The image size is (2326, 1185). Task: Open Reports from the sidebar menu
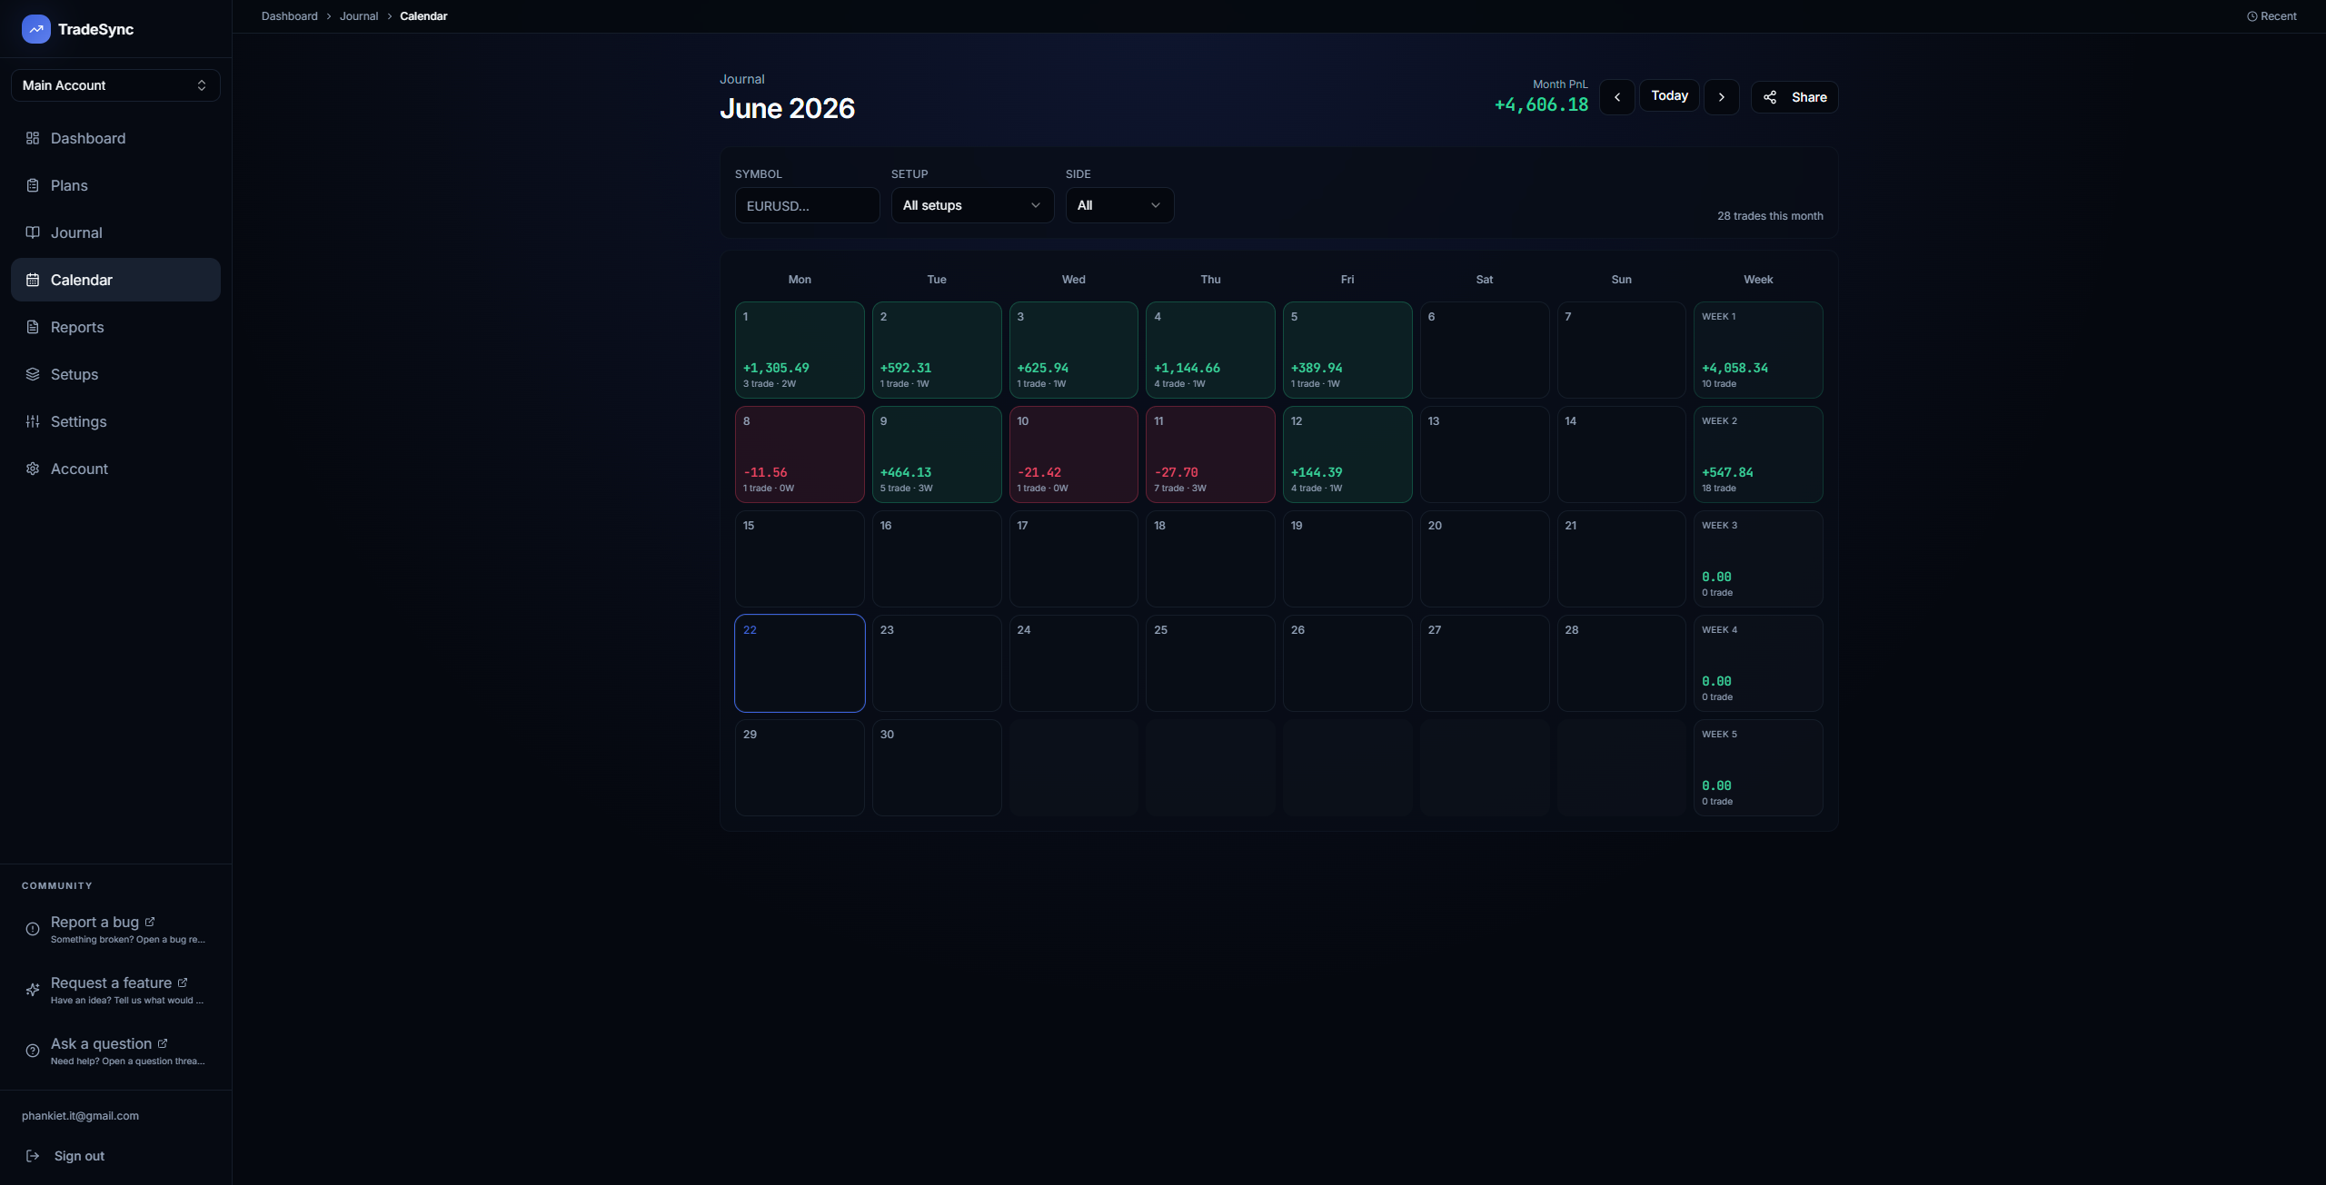click(x=115, y=327)
